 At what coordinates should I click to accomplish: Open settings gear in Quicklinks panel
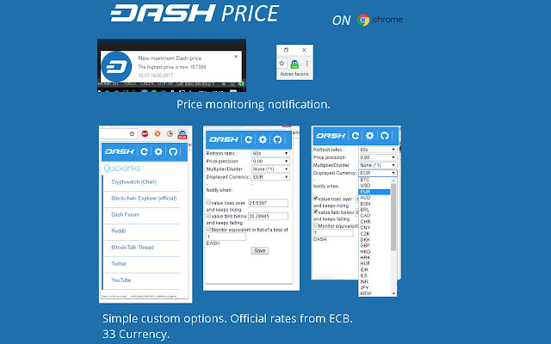tap(158, 151)
